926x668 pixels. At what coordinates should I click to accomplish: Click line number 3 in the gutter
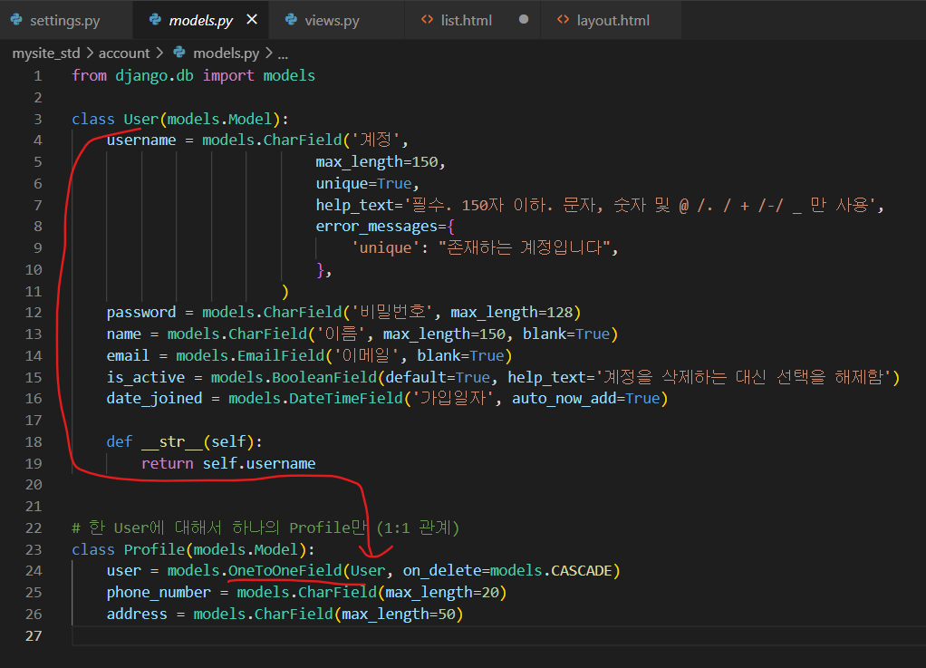tap(38, 119)
